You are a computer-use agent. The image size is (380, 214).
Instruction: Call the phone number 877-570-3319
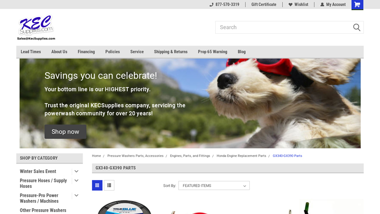(x=224, y=5)
